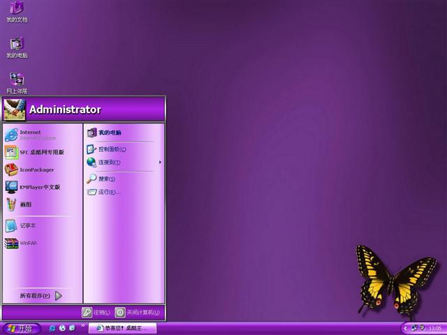447x335 pixels.
Task: Launch WinRAR from Start menu
Action: [x=42, y=243]
